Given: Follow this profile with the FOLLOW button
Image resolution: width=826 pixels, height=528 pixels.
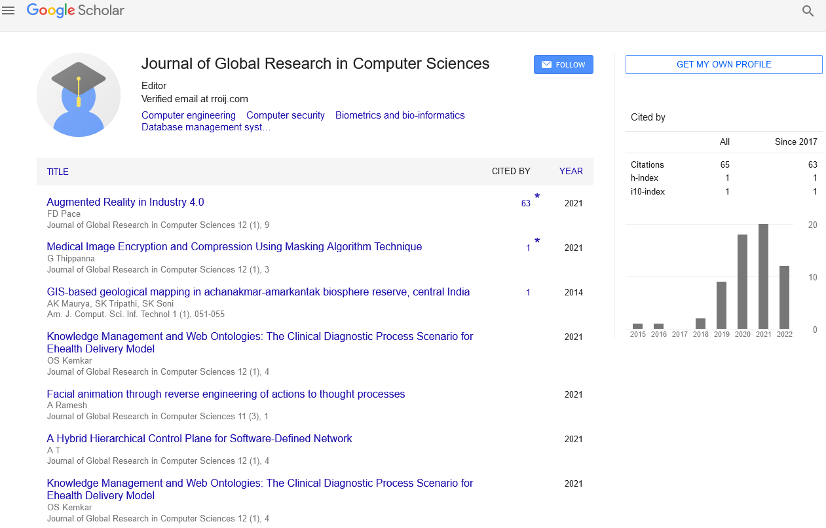Looking at the screenshot, I should pos(563,65).
